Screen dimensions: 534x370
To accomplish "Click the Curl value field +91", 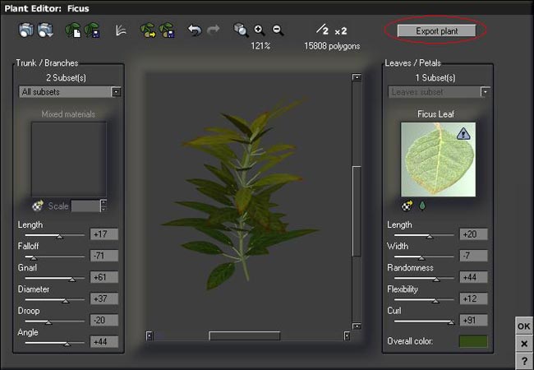I will (473, 320).
